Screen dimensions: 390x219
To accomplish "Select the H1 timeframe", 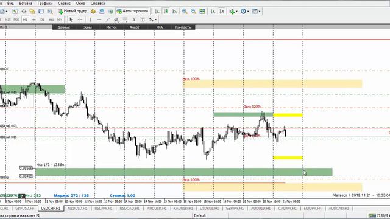I will tap(25, 19).
